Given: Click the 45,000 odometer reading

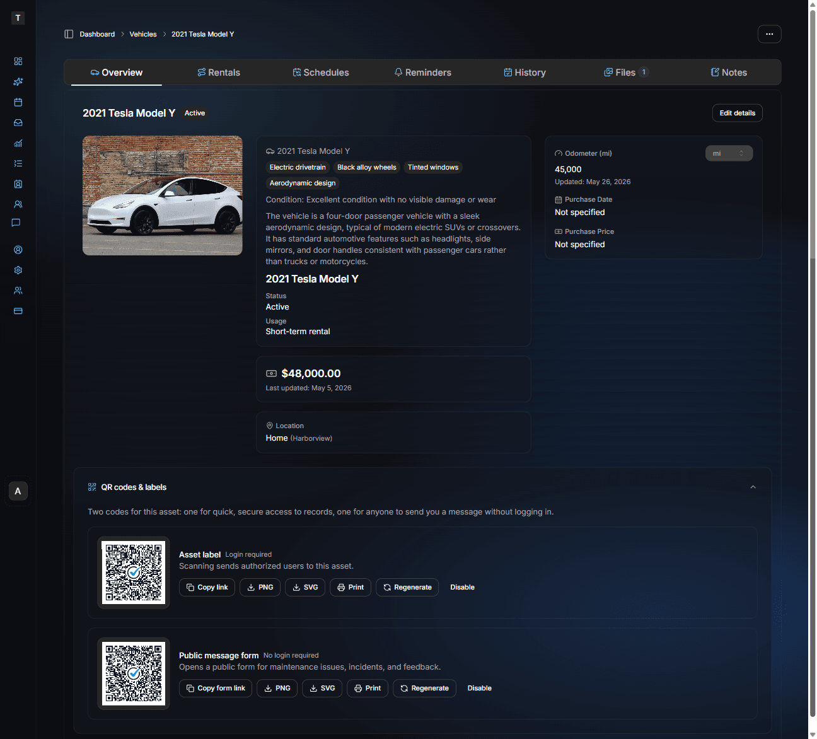Looking at the screenshot, I should click(568, 169).
